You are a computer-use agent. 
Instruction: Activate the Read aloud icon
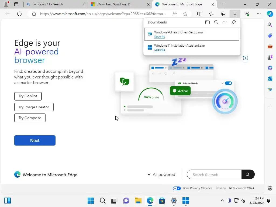pos(174,14)
